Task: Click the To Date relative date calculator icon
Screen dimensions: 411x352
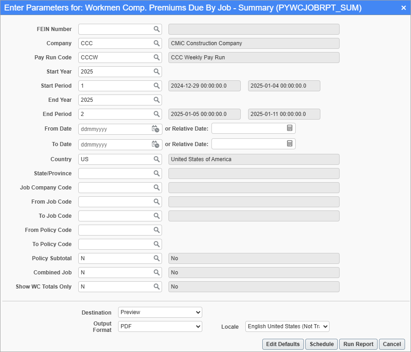Action: 290,144
